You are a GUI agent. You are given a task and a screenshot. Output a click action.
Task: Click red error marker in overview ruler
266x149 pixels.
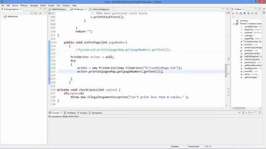click(229, 74)
